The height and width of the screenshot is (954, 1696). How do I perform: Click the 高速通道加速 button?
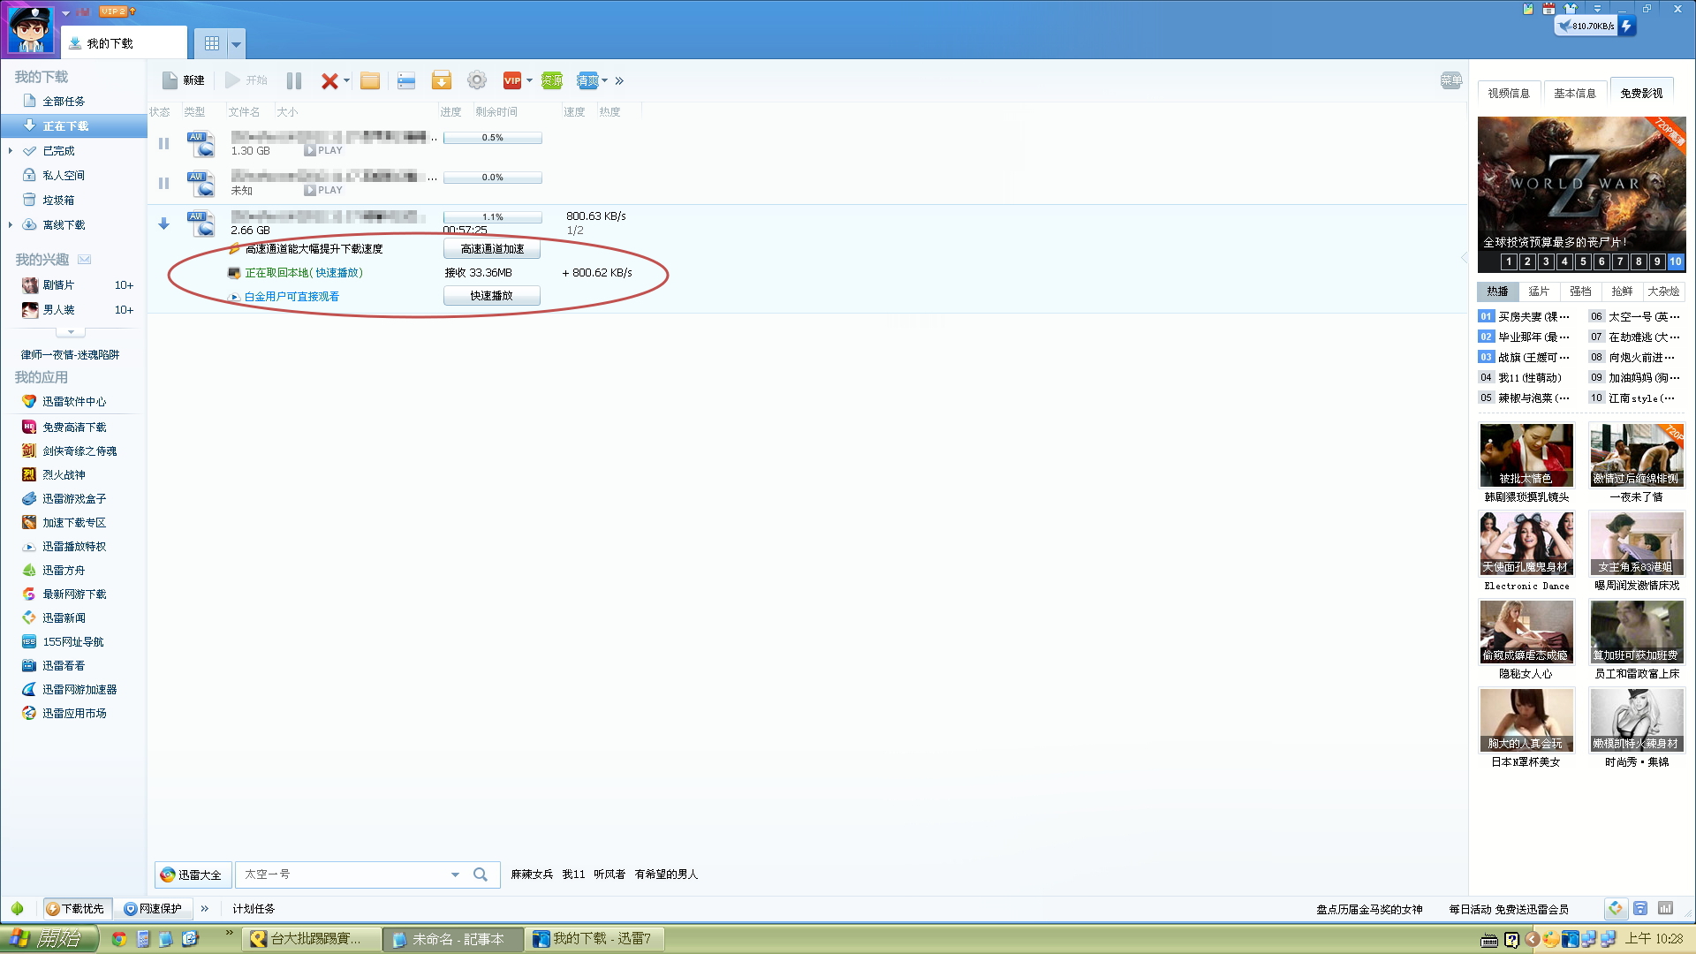click(492, 249)
